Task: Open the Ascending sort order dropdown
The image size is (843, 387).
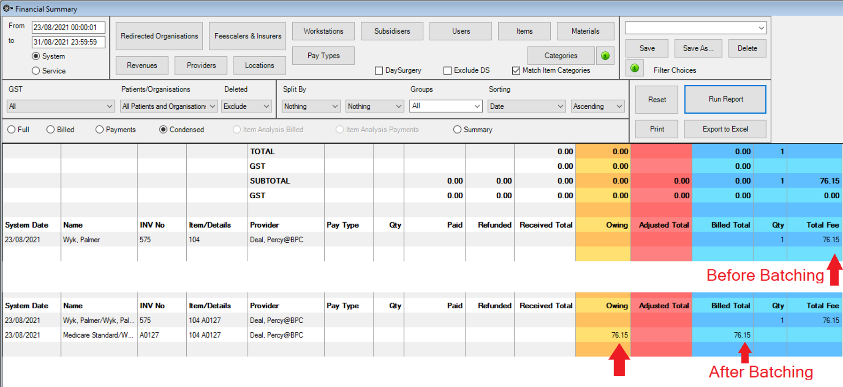Action: tap(598, 106)
